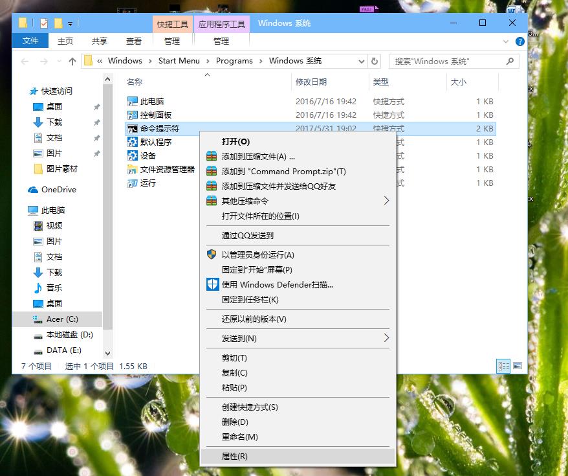Viewport: 568px width, 476px height.
Task: Open the address bar history dropdown
Action: coord(362,61)
